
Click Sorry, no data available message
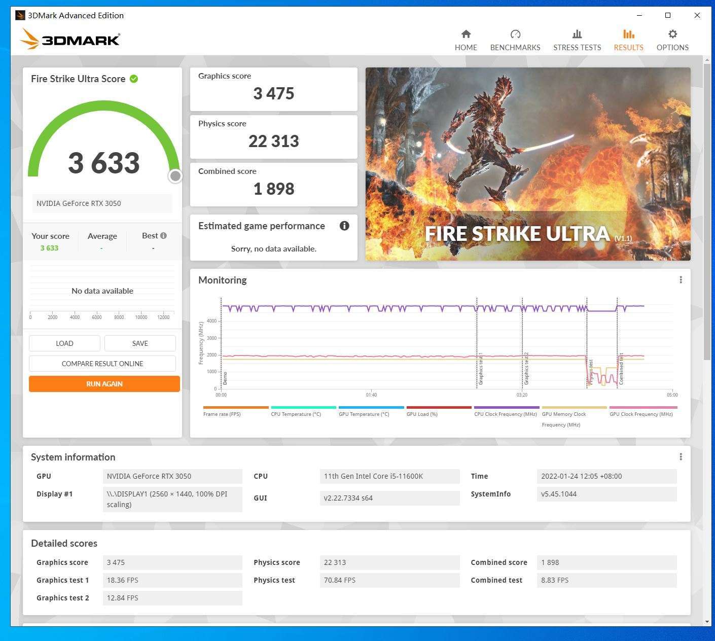click(x=274, y=248)
